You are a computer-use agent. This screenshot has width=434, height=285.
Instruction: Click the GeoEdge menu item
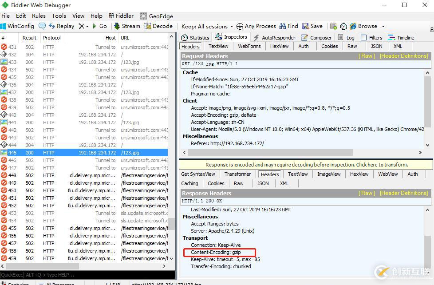click(x=156, y=16)
